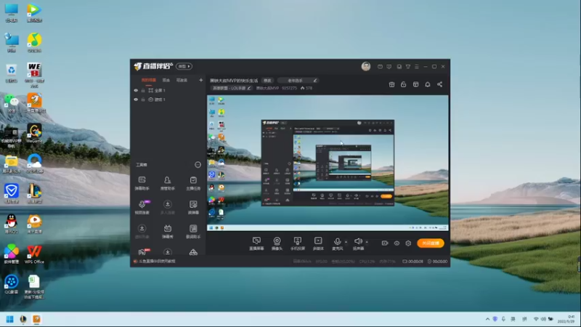Select the 游戏 1 source row
The height and width of the screenshot is (327, 581).
[x=168, y=100]
